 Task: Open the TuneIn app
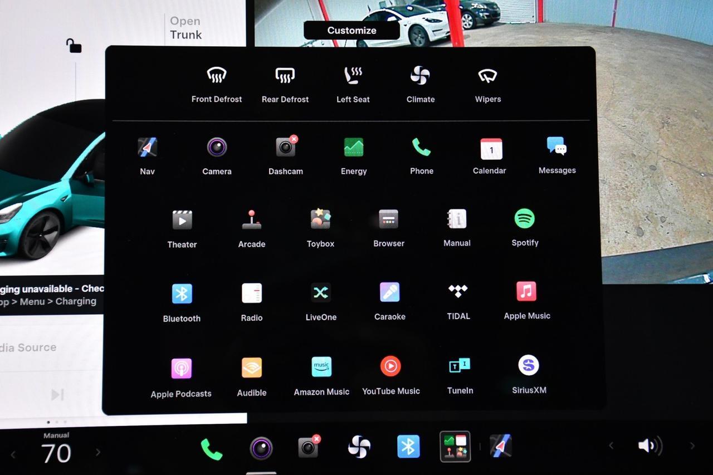460,376
